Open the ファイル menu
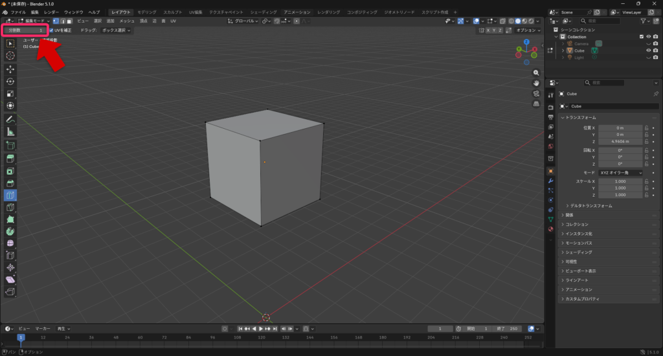This screenshot has width=663, height=356. coord(18,12)
